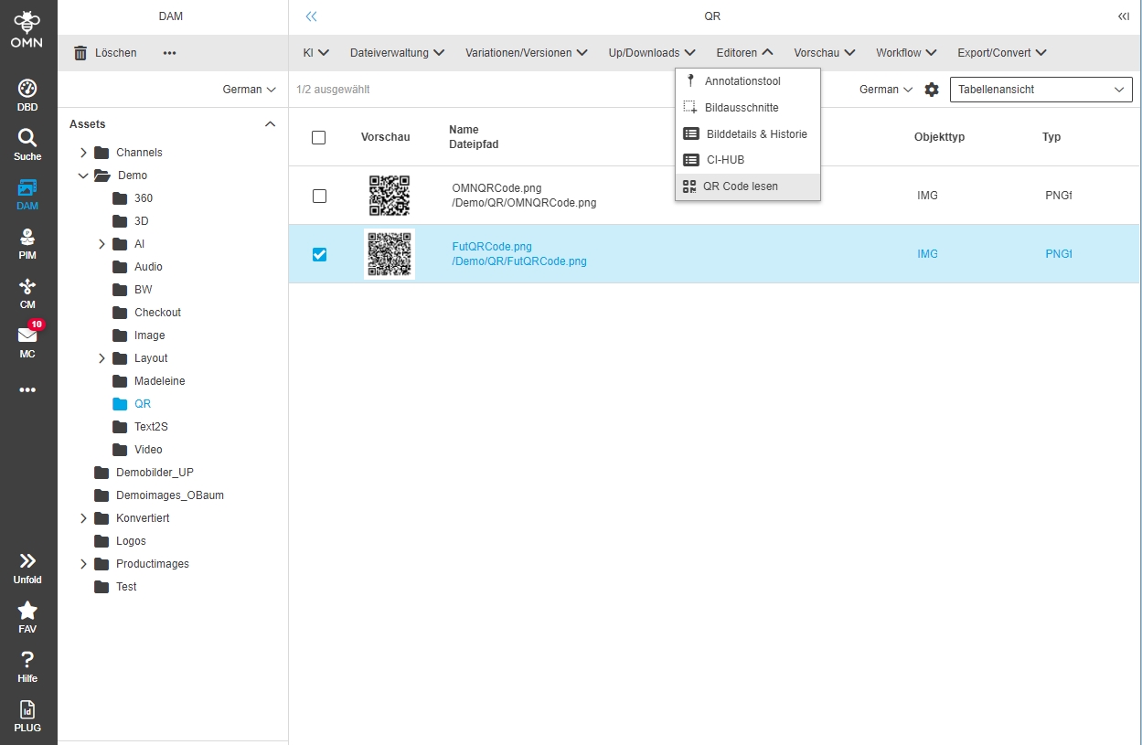
Task: Click the table settings gear icon
Action: [x=932, y=90]
